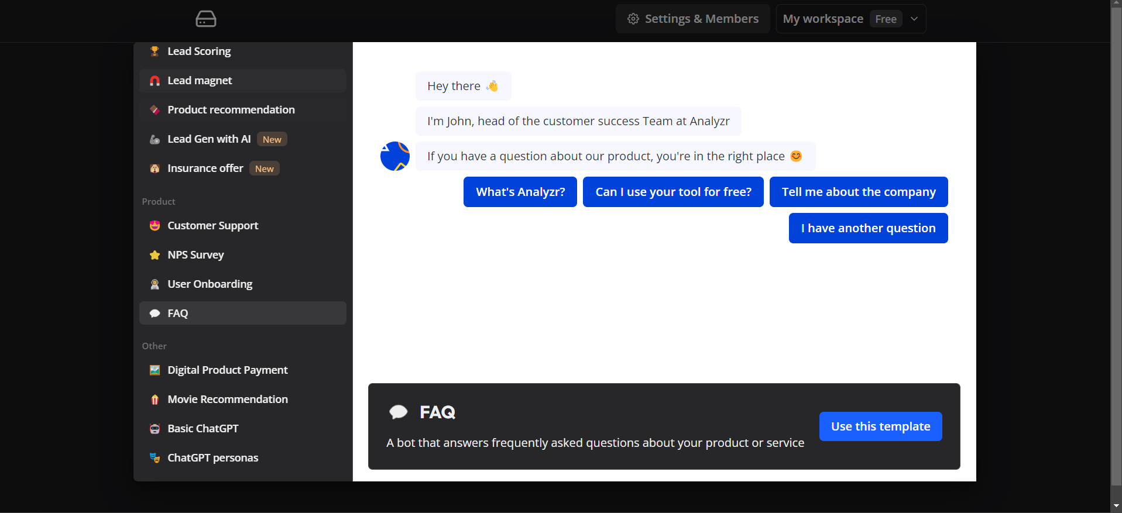Open Settings & Members
The width and height of the screenshot is (1122, 513).
pos(693,19)
